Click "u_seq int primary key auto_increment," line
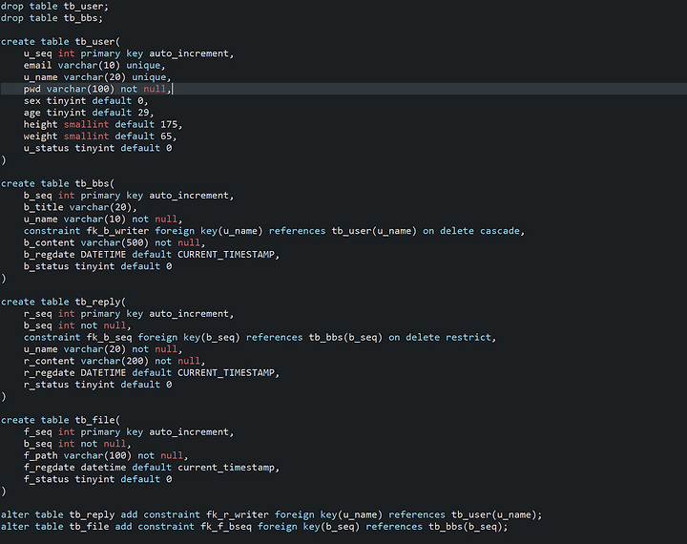Screen dimensions: 687x544 [x=129, y=53]
